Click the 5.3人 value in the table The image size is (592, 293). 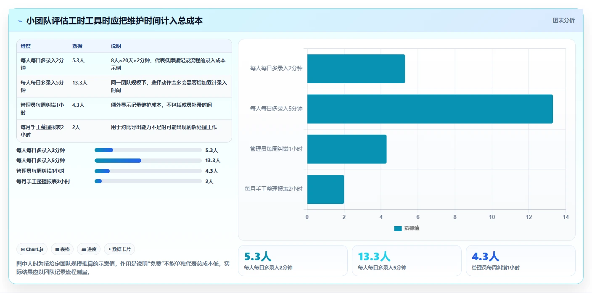78,61
